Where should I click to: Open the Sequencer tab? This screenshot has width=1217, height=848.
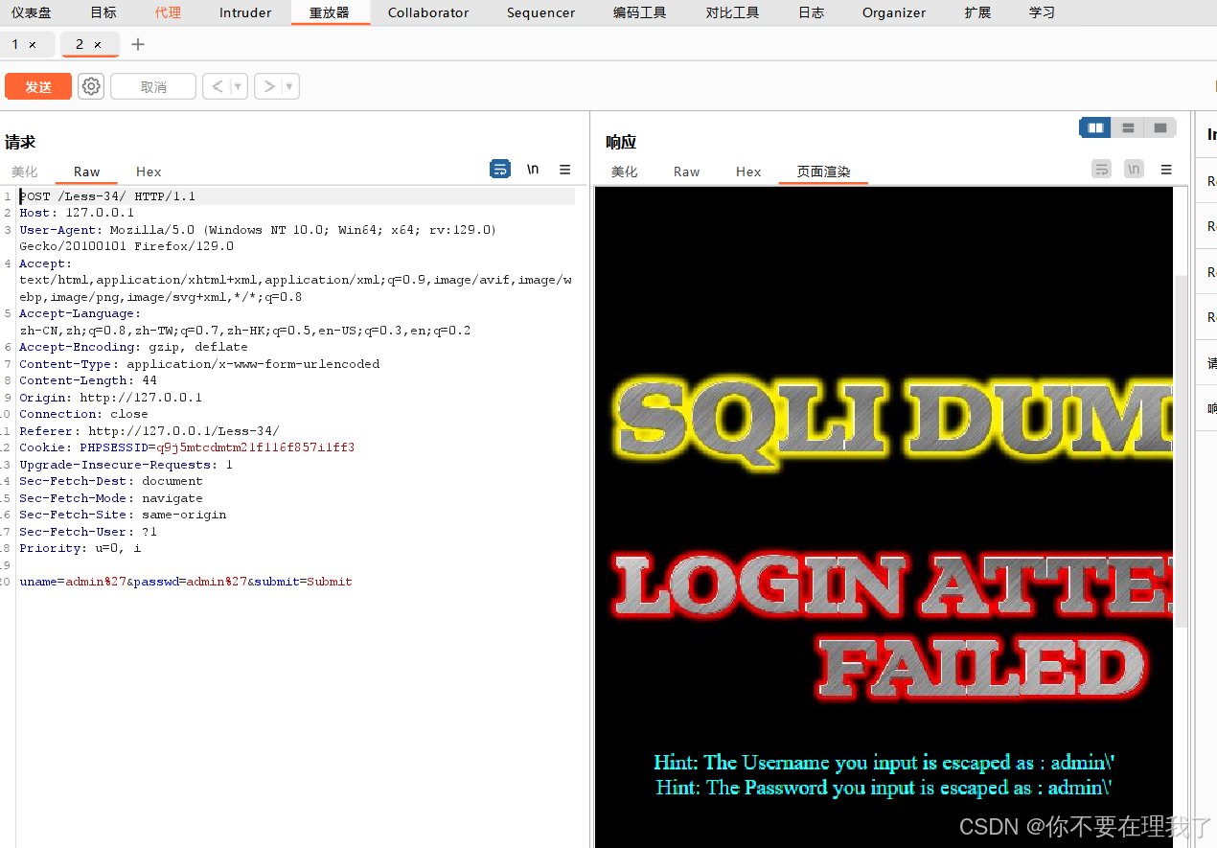click(541, 12)
